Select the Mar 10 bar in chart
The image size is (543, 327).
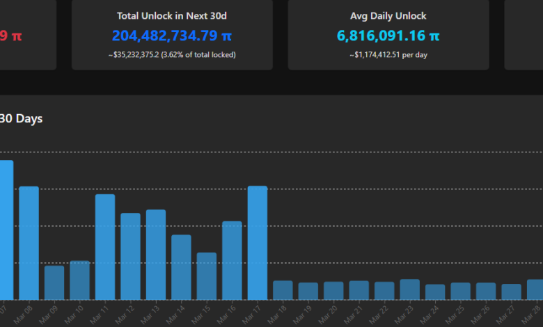[x=79, y=280]
